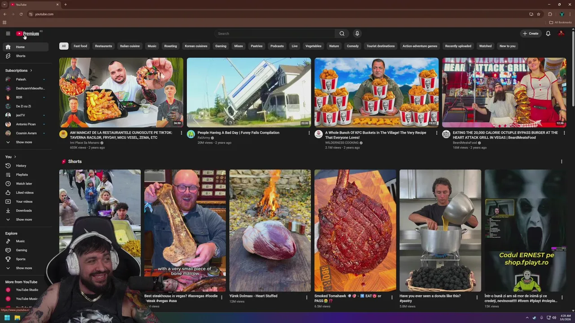The image size is (575, 323).
Task: Click the taskbar clock
Action: 565,318
